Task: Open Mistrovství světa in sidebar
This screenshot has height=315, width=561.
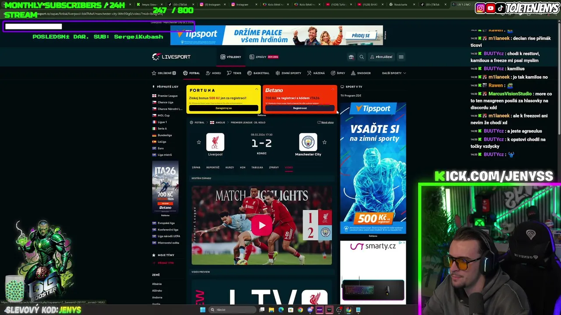Action: [x=168, y=243]
